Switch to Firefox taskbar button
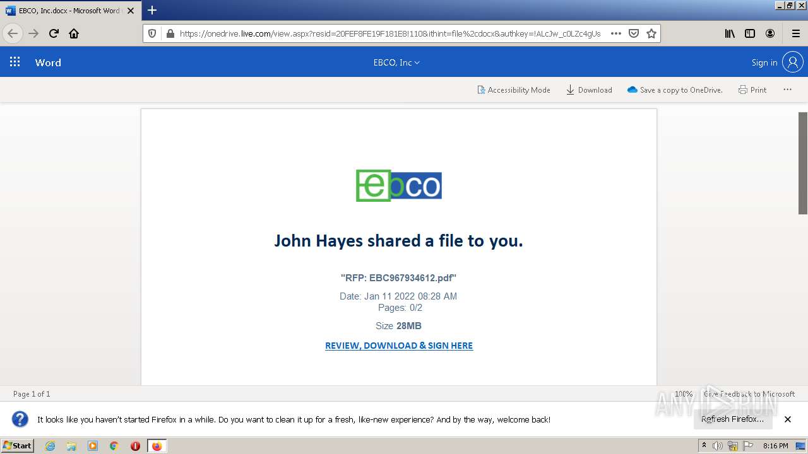 pos(157,446)
